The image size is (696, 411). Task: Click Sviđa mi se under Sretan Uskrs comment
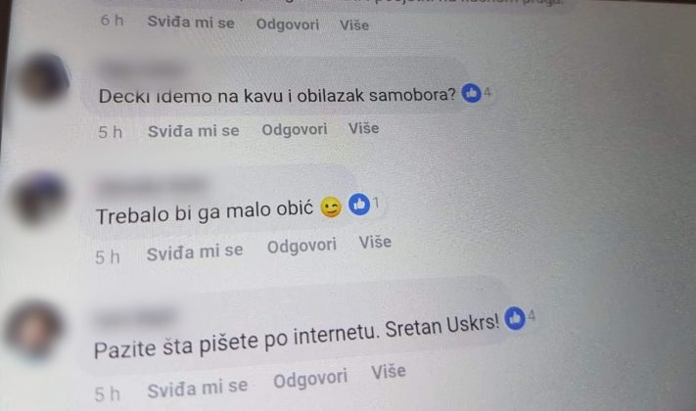198,388
